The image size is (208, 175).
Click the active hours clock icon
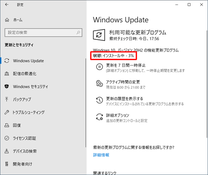coord(99,83)
